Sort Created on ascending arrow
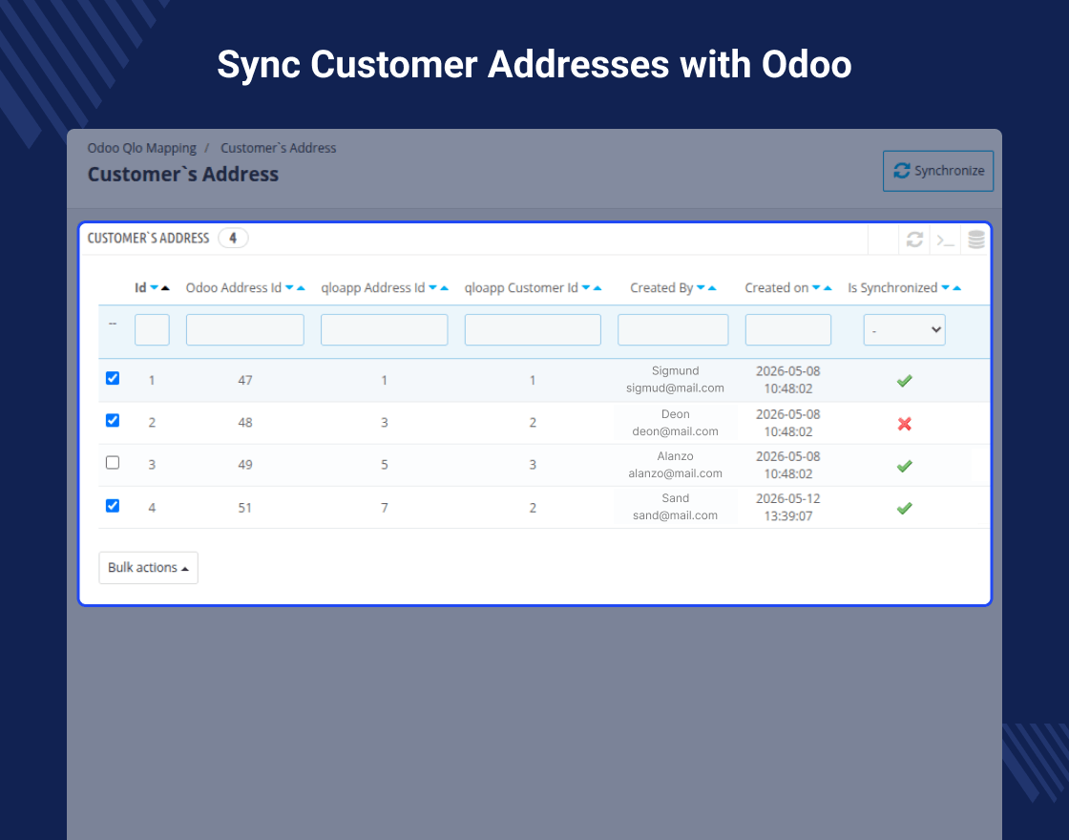The width and height of the screenshot is (1069, 840). [x=828, y=288]
